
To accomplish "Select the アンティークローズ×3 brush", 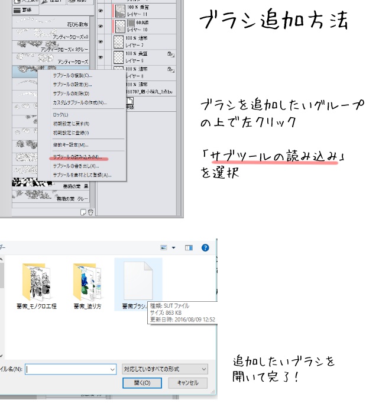I will (x=51, y=34).
